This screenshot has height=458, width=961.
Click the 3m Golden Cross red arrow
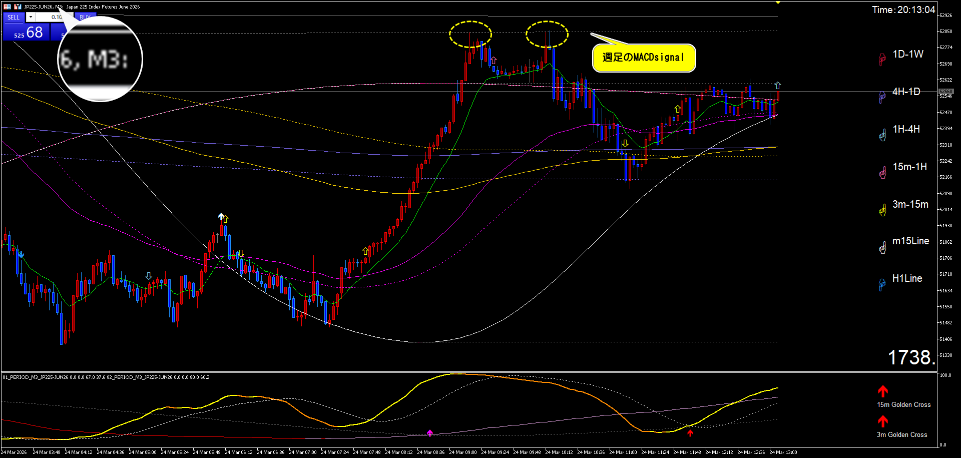(883, 421)
